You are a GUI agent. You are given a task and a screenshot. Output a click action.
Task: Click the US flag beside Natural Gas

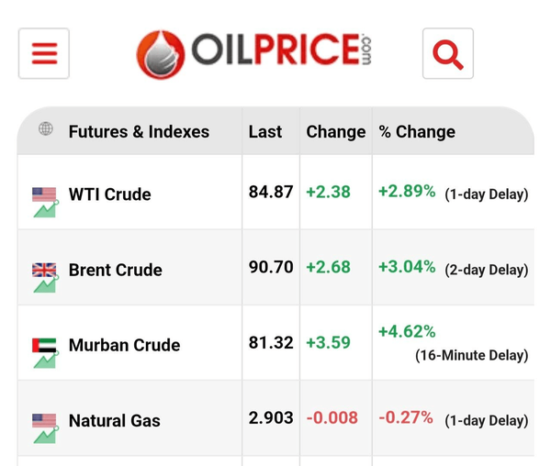[44, 421]
